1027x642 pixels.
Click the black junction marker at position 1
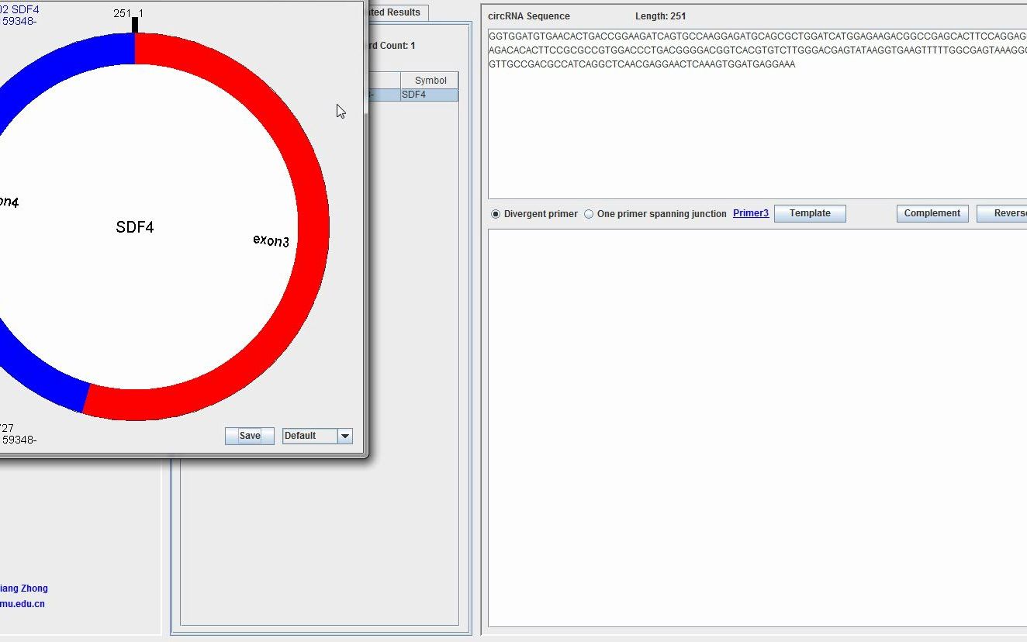click(x=135, y=25)
